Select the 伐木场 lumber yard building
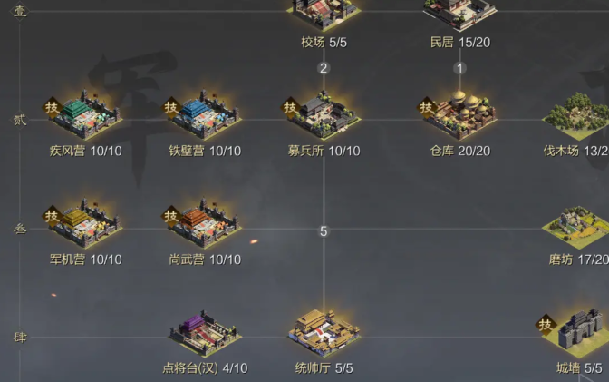This screenshot has width=609, height=382. pyautogui.click(x=577, y=116)
